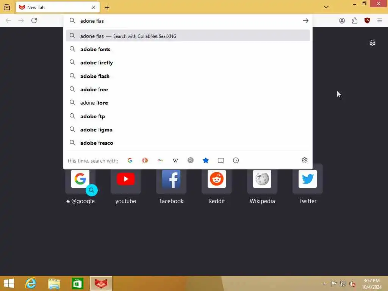This screenshot has height=291, width=388.
Task: Open search settings gear in suggestion panel
Action: (x=305, y=160)
